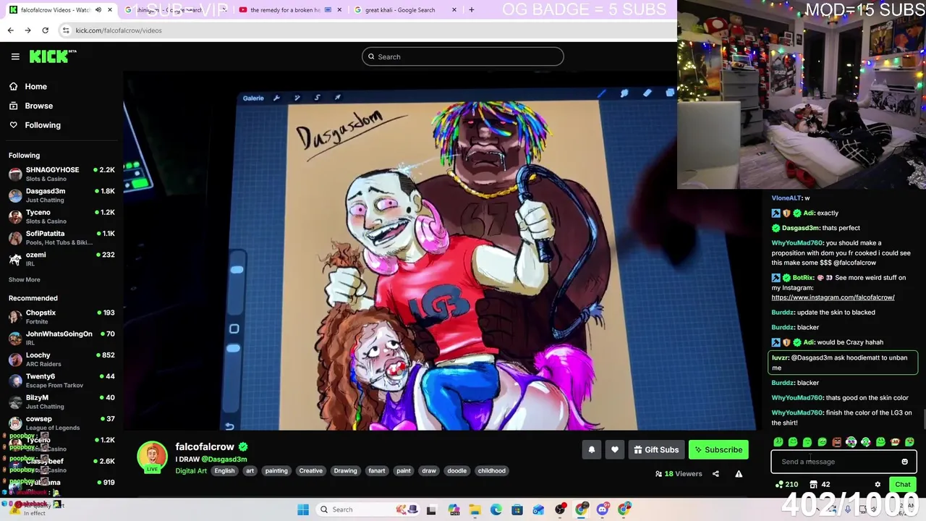Viewport: 926px width, 521px height.
Task: Toggle the follow heart button
Action: 615,450
